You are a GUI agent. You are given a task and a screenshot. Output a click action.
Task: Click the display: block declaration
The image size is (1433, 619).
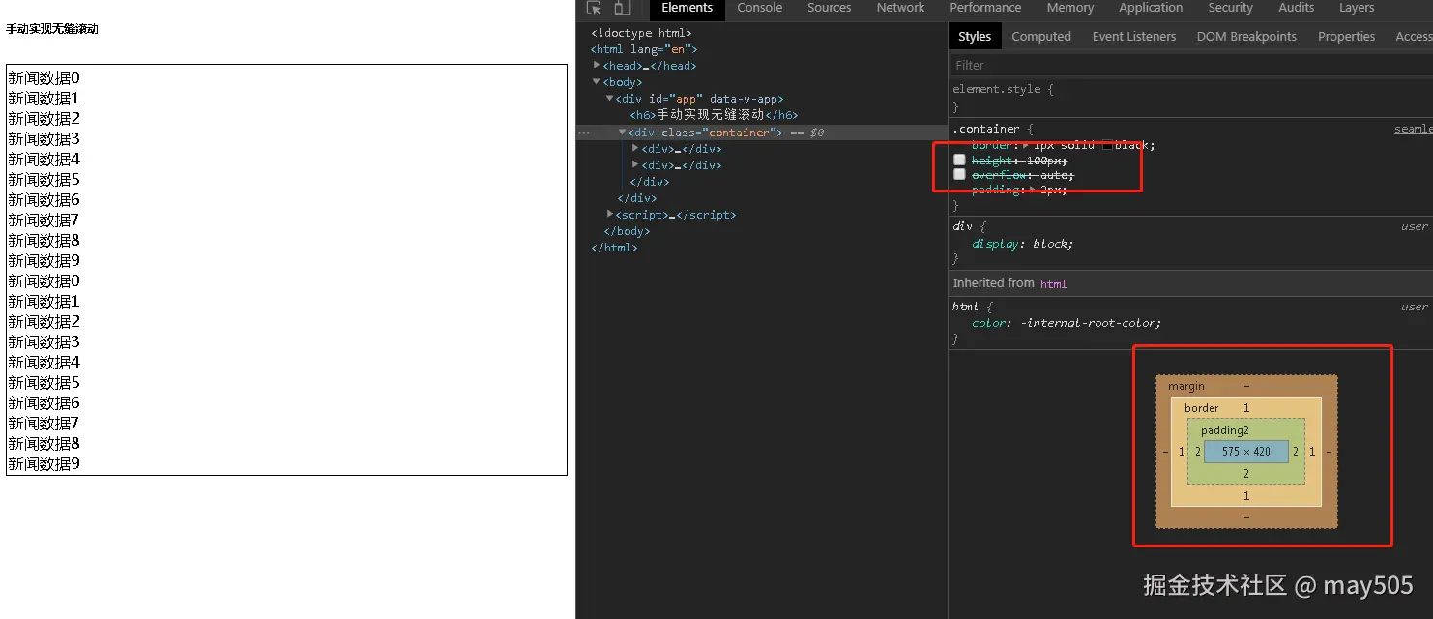coord(1023,244)
